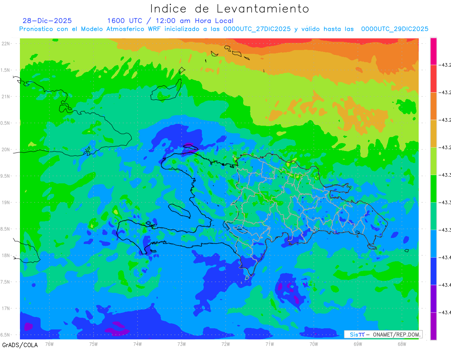Select the golden yellow swatch in the legend

click(x=433, y=134)
